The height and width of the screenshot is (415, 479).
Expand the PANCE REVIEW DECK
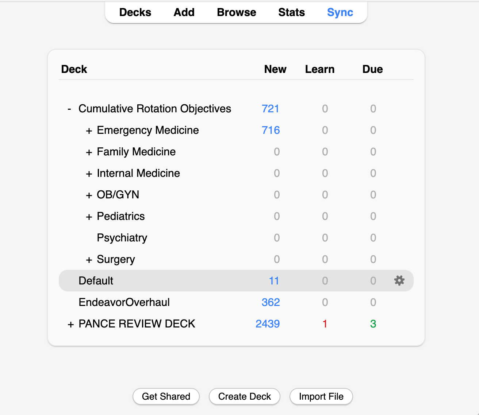[x=71, y=324]
